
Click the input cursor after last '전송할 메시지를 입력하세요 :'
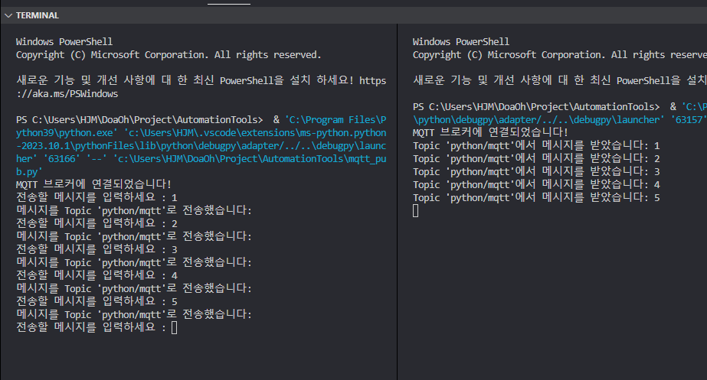pos(175,327)
